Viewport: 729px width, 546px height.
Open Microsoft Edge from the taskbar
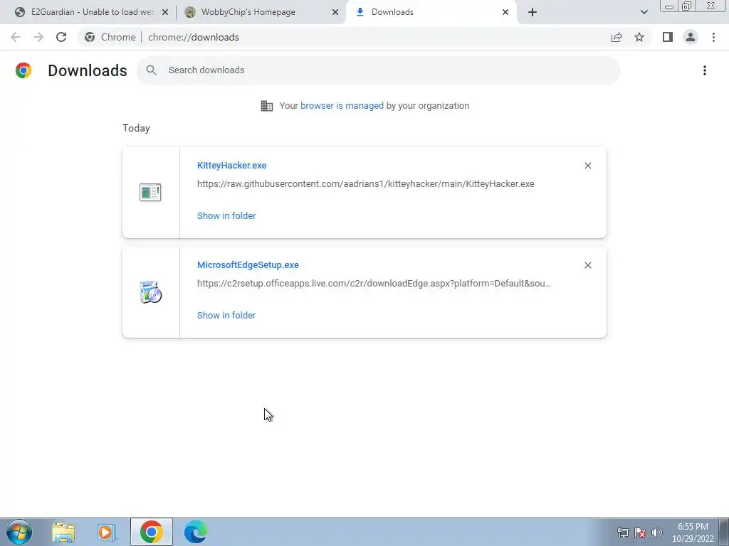pos(195,532)
